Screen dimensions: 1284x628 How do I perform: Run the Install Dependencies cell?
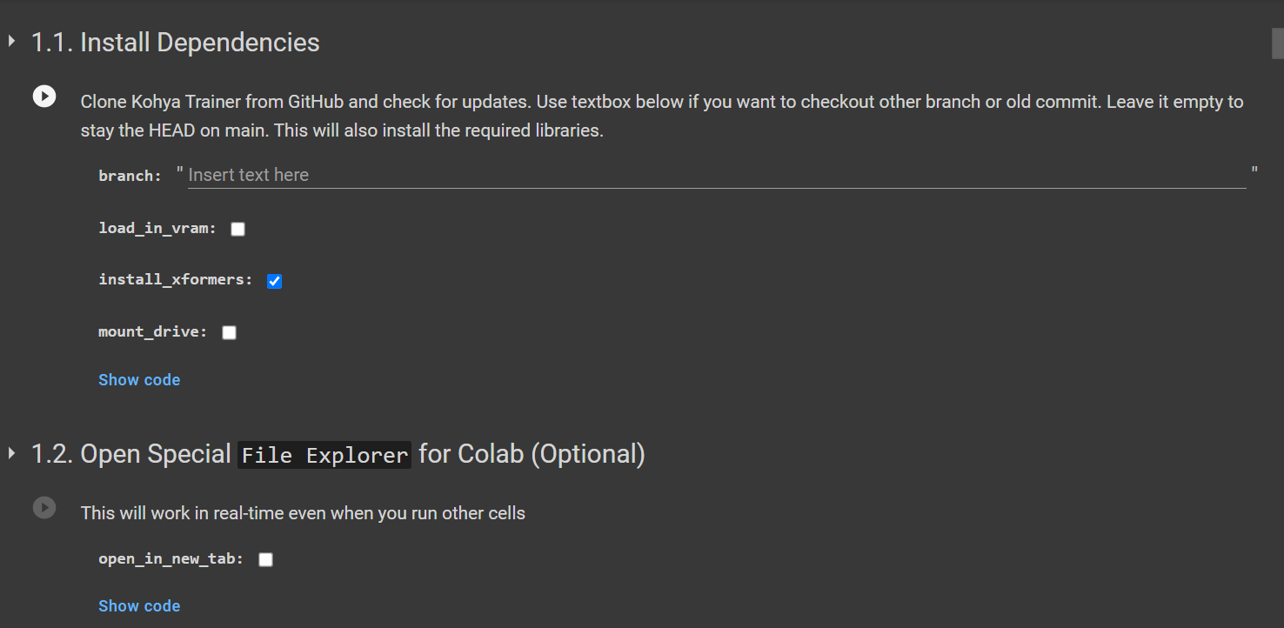[x=44, y=96]
